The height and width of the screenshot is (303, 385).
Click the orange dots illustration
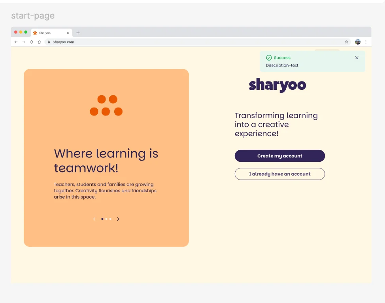click(x=106, y=106)
